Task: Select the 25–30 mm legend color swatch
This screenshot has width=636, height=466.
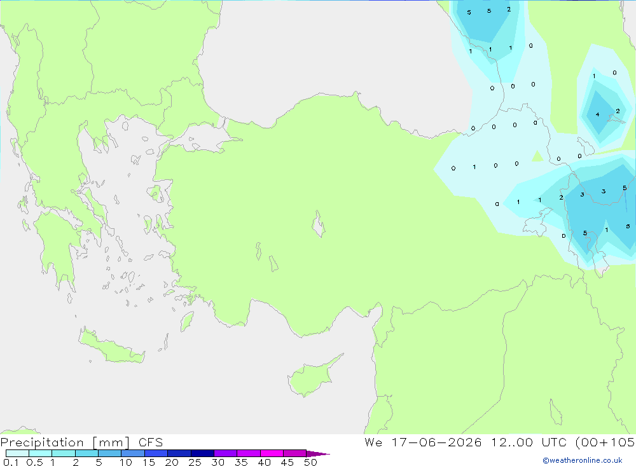Action: 202,453
